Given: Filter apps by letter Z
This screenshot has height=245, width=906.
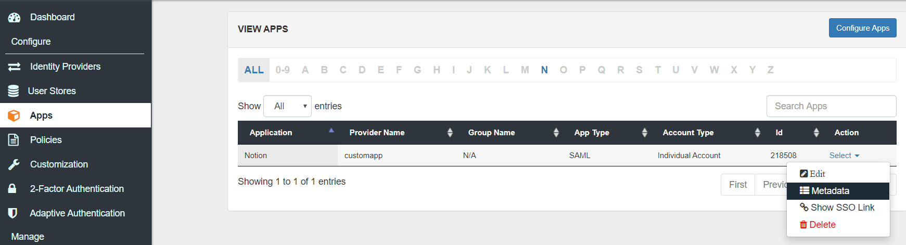Looking at the screenshot, I should [x=770, y=70].
